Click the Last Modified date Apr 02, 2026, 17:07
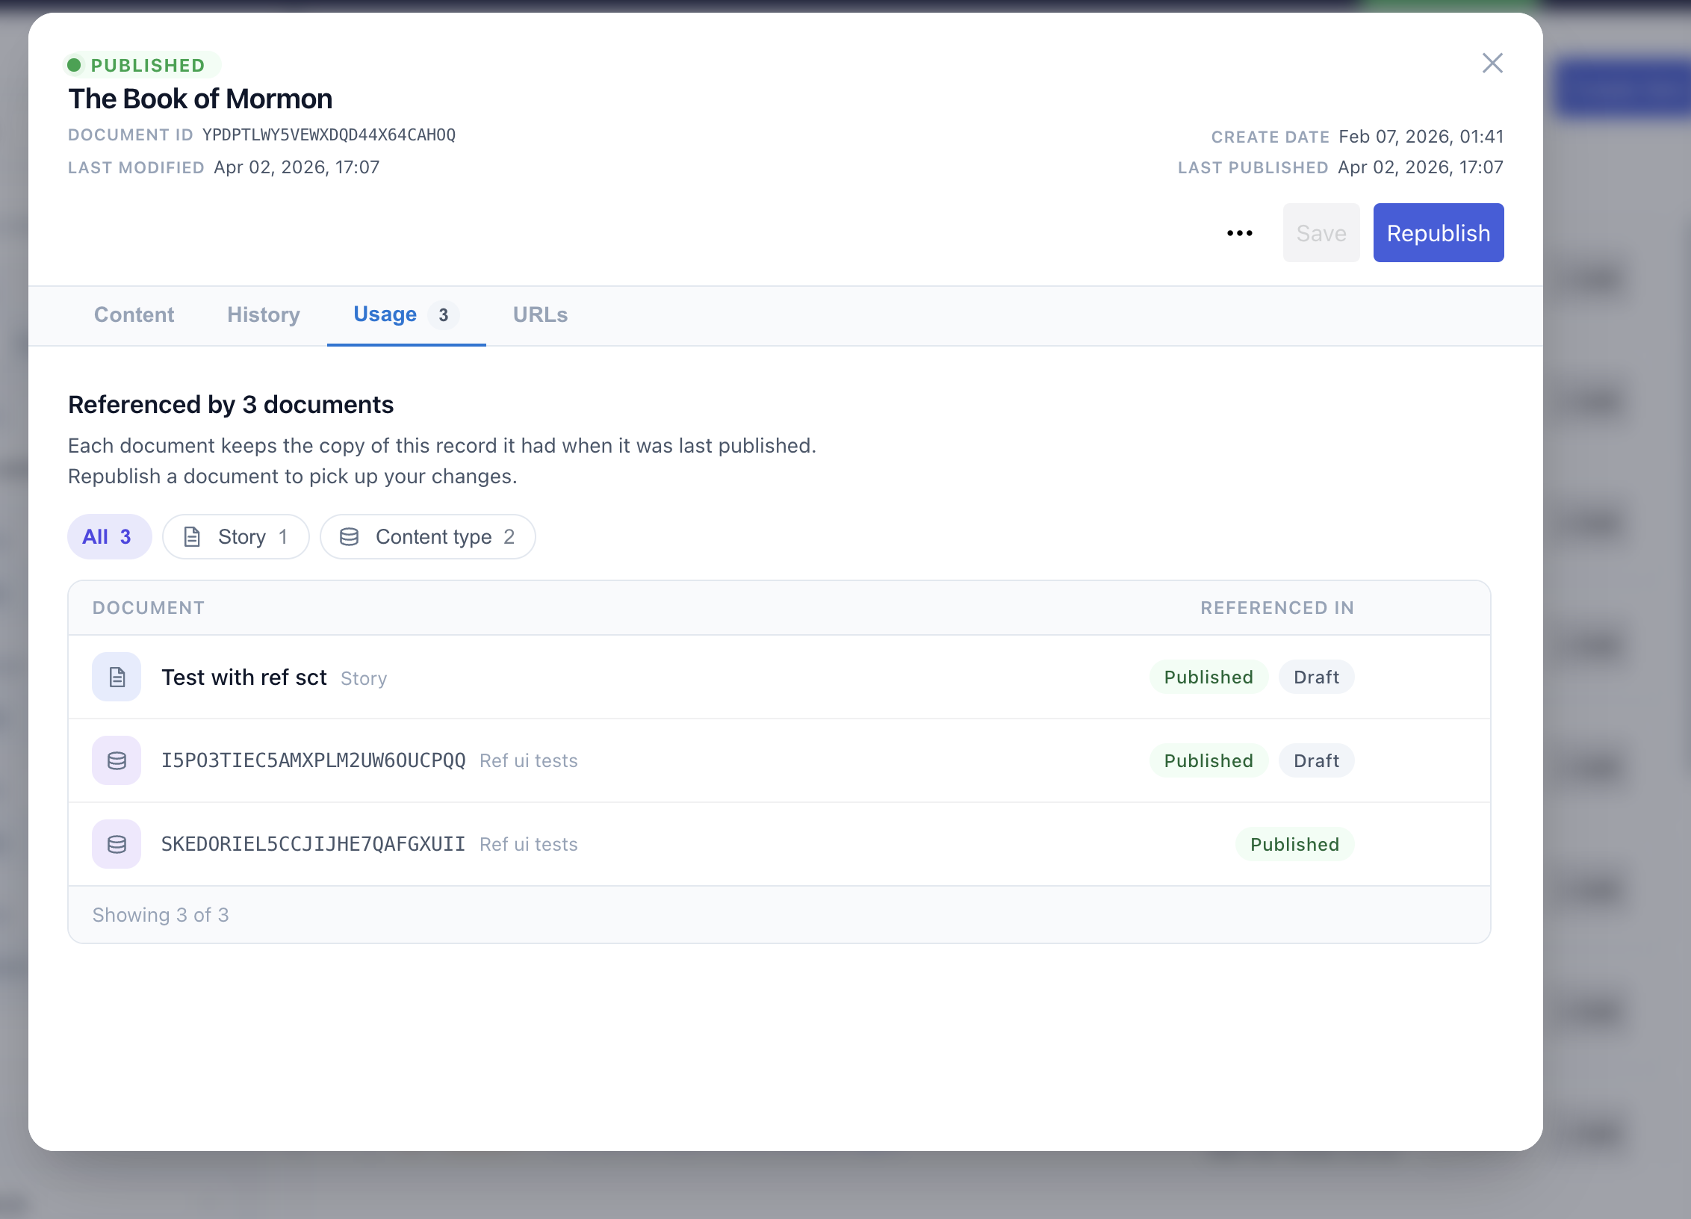This screenshot has height=1219, width=1691. pos(297,167)
